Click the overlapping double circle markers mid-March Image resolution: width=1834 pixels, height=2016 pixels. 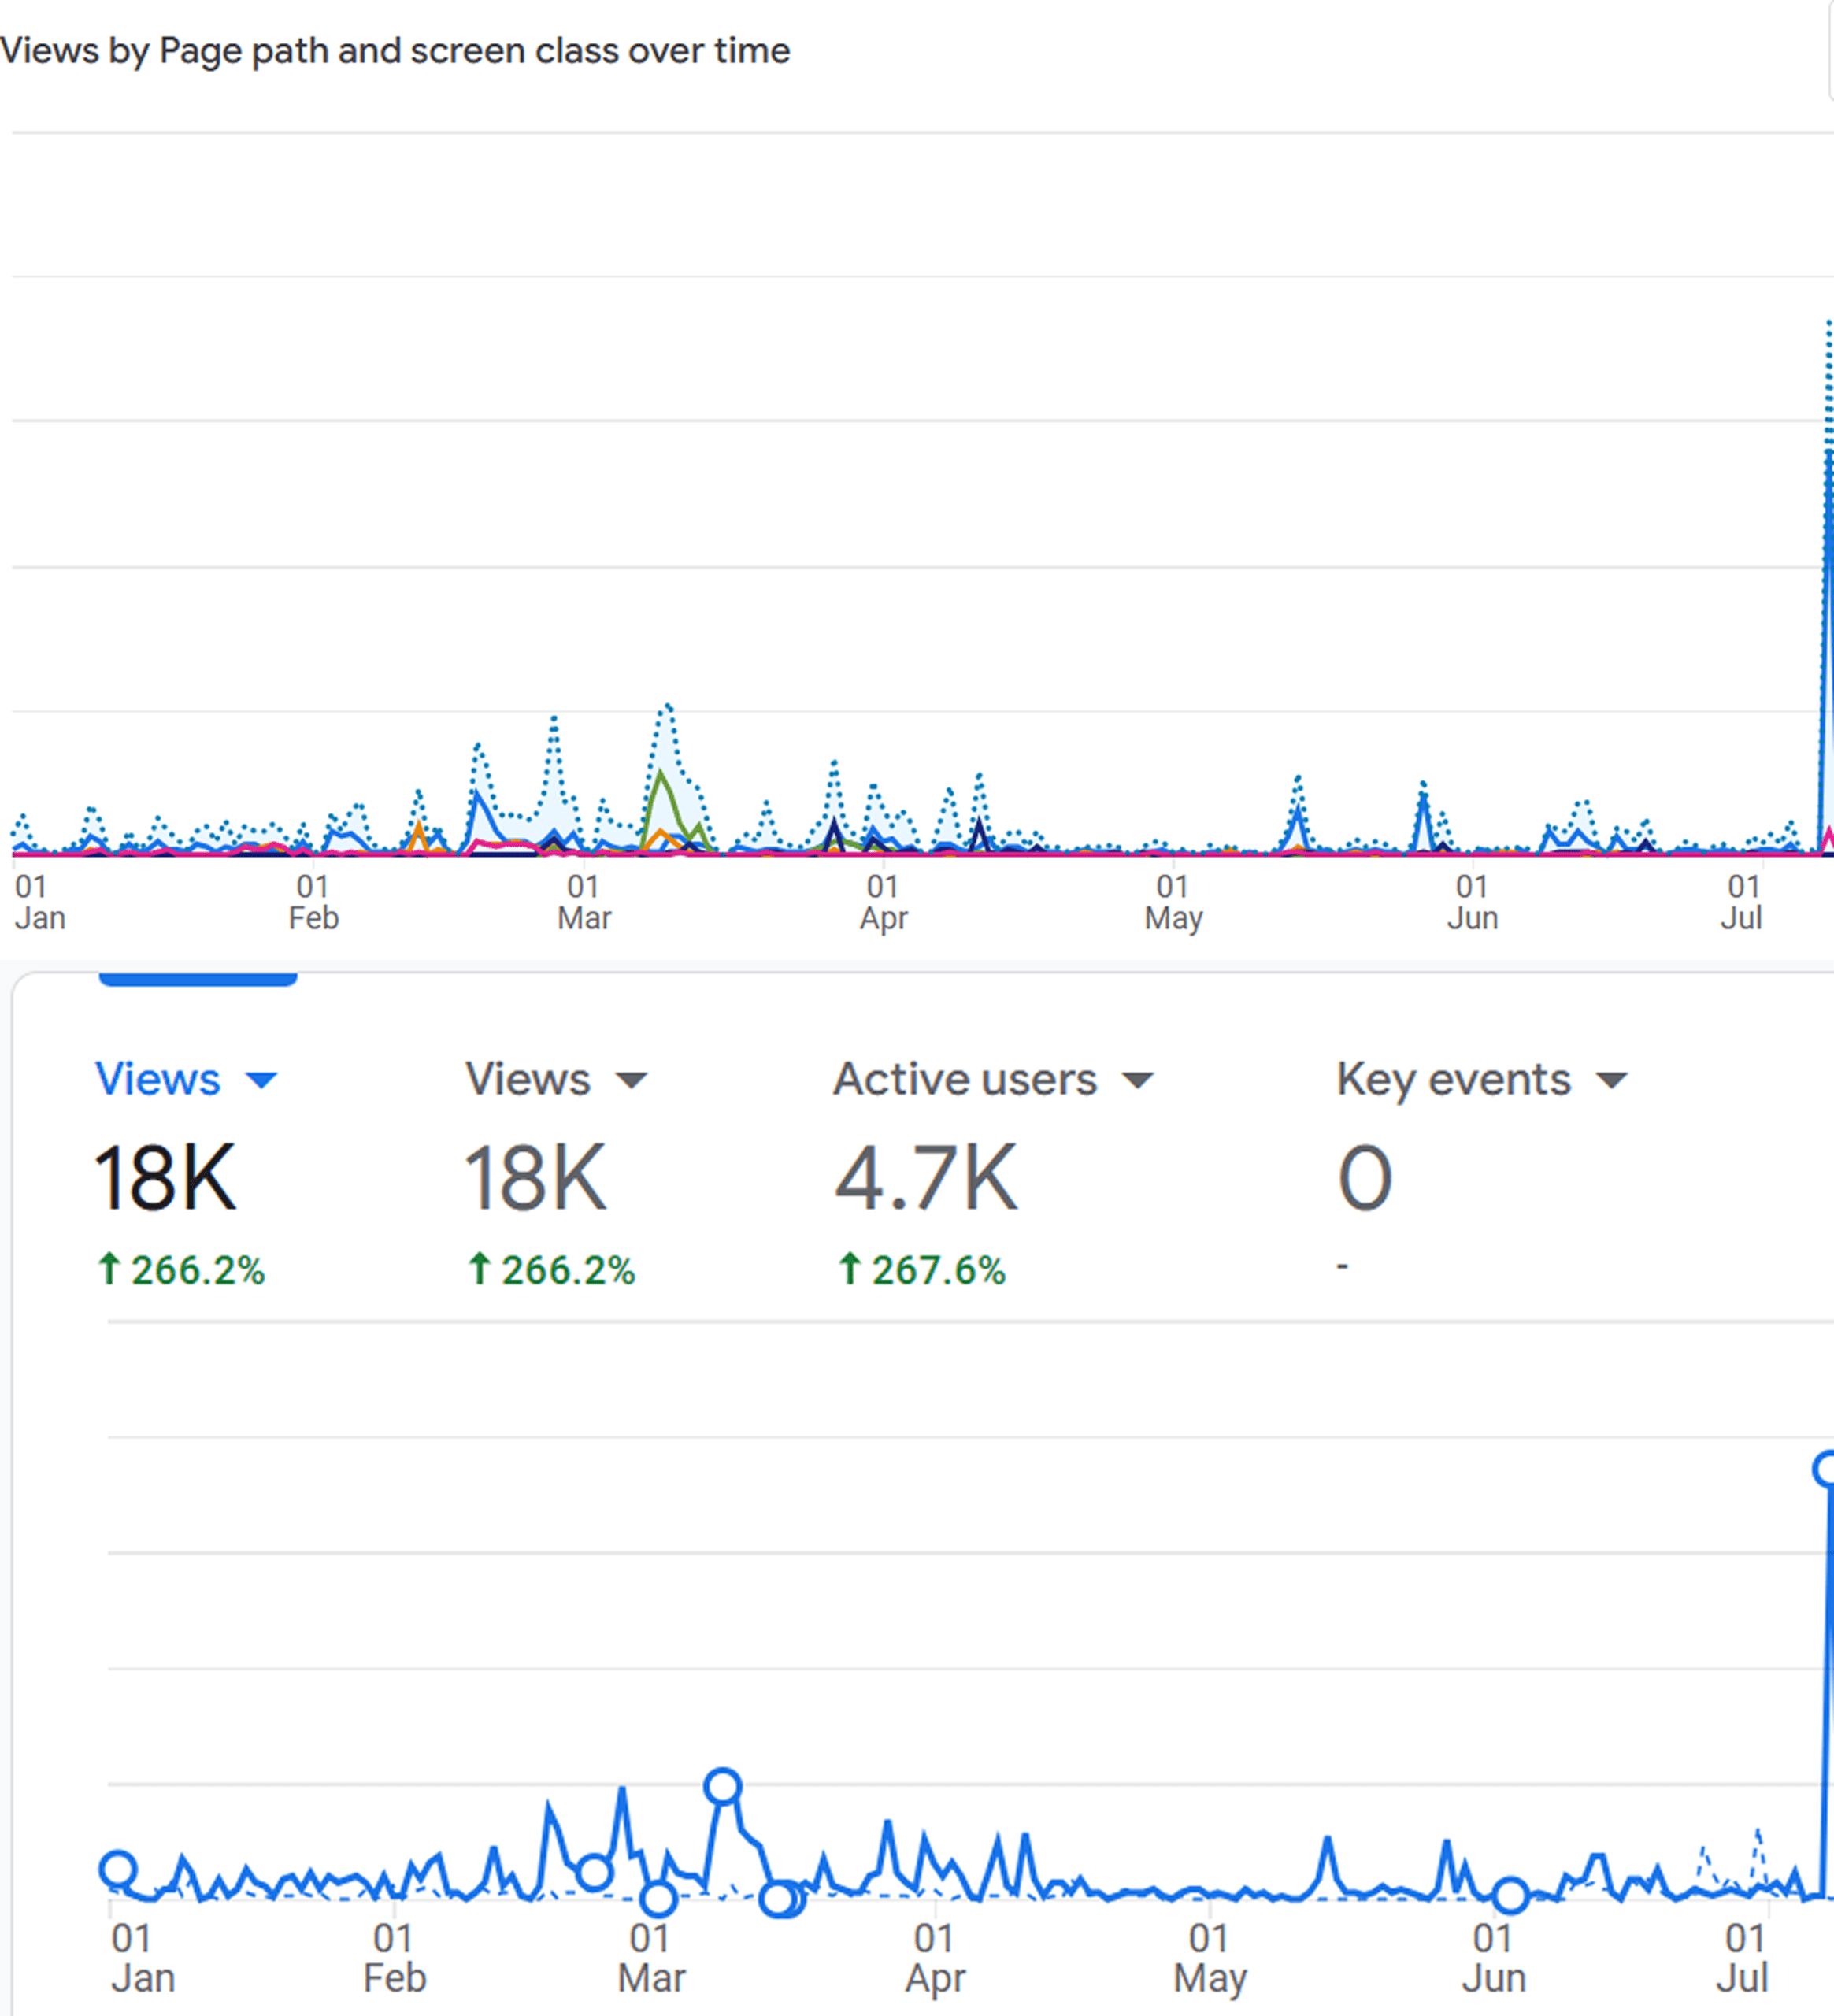(782, 1898)
